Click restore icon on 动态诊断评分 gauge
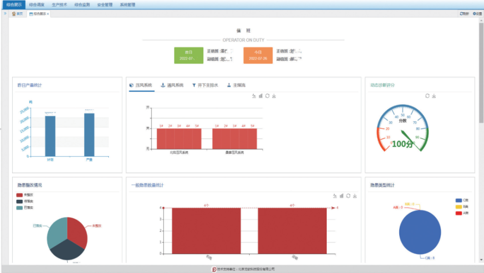Screen dimensions: 484x273 [427, 96]
